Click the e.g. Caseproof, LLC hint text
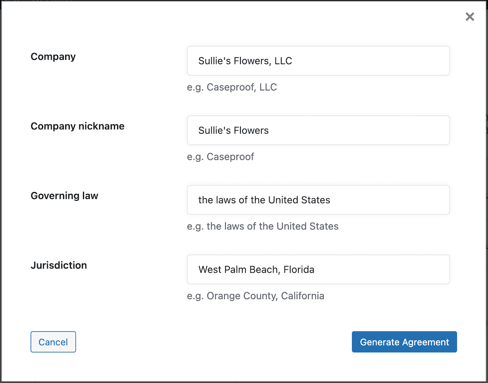488x383 pixels. (x=232, y=87)
